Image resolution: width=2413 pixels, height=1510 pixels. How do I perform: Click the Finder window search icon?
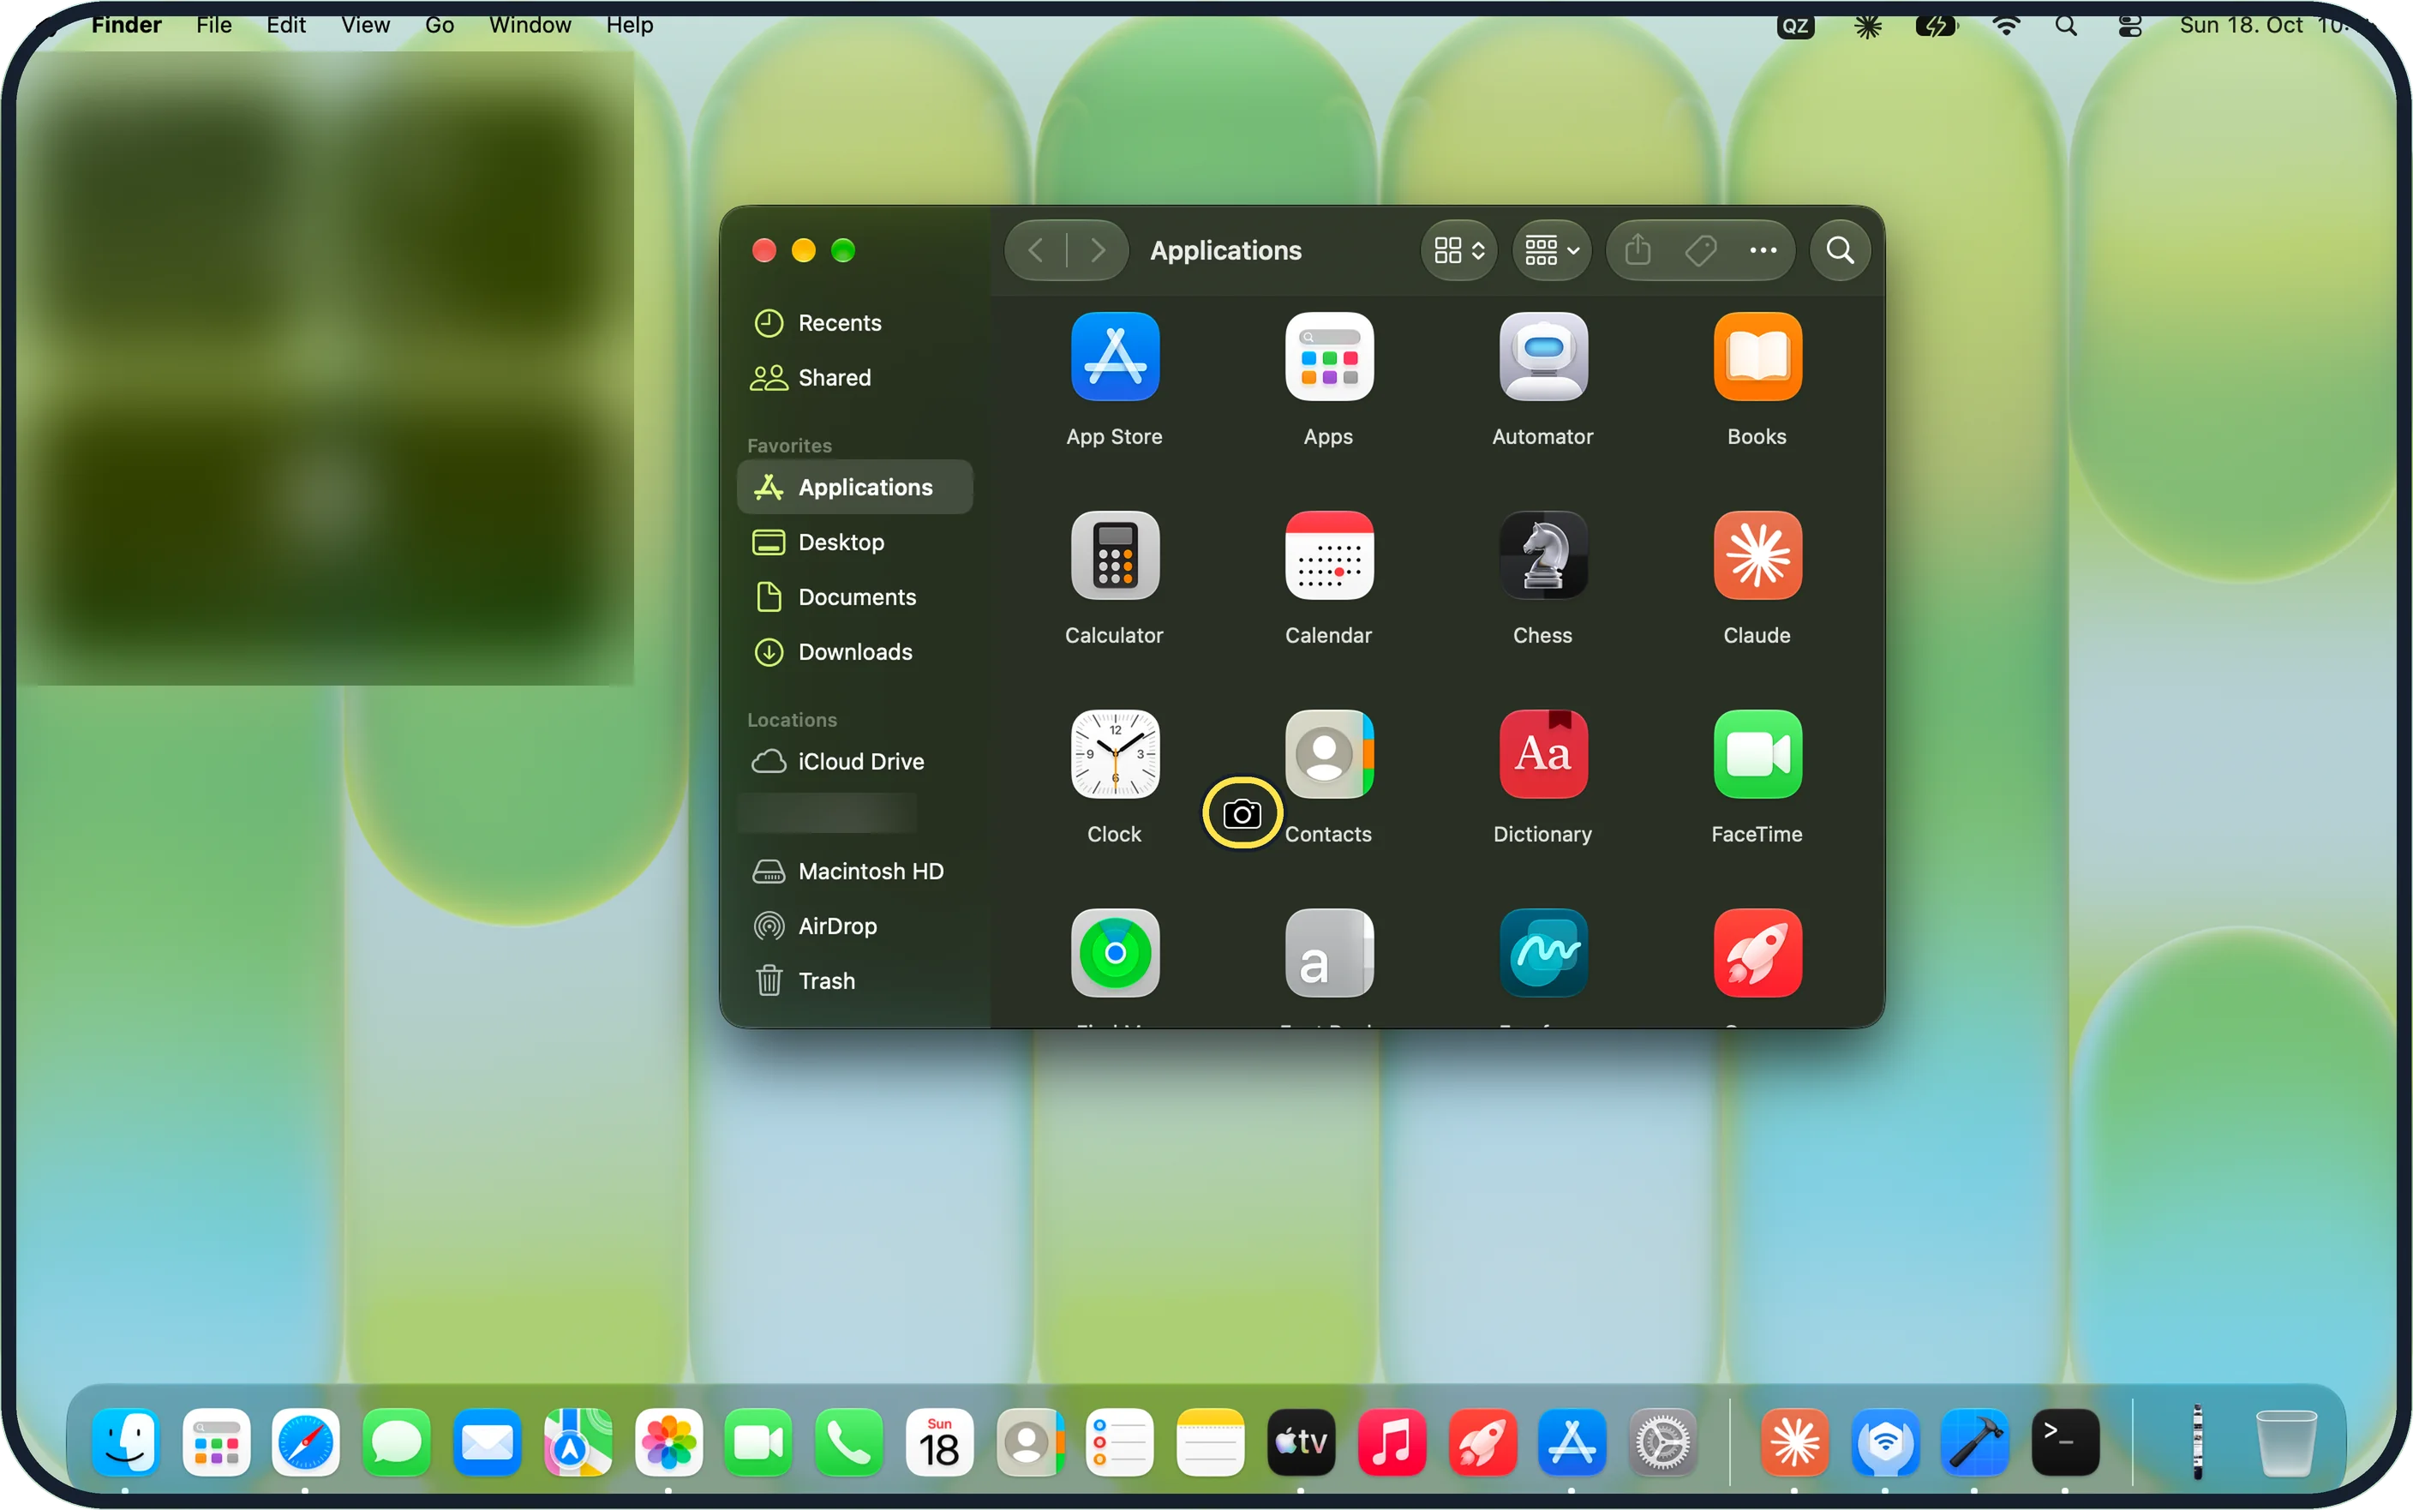(1840, 249)
